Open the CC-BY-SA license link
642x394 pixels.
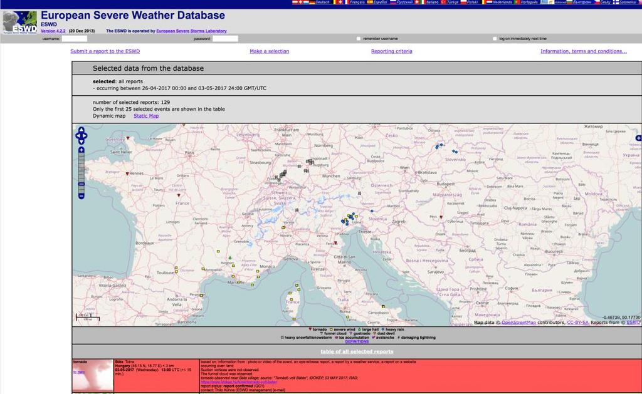[577, 323]
